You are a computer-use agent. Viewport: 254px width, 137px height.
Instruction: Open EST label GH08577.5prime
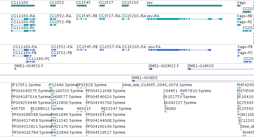(x=66, y=97)
